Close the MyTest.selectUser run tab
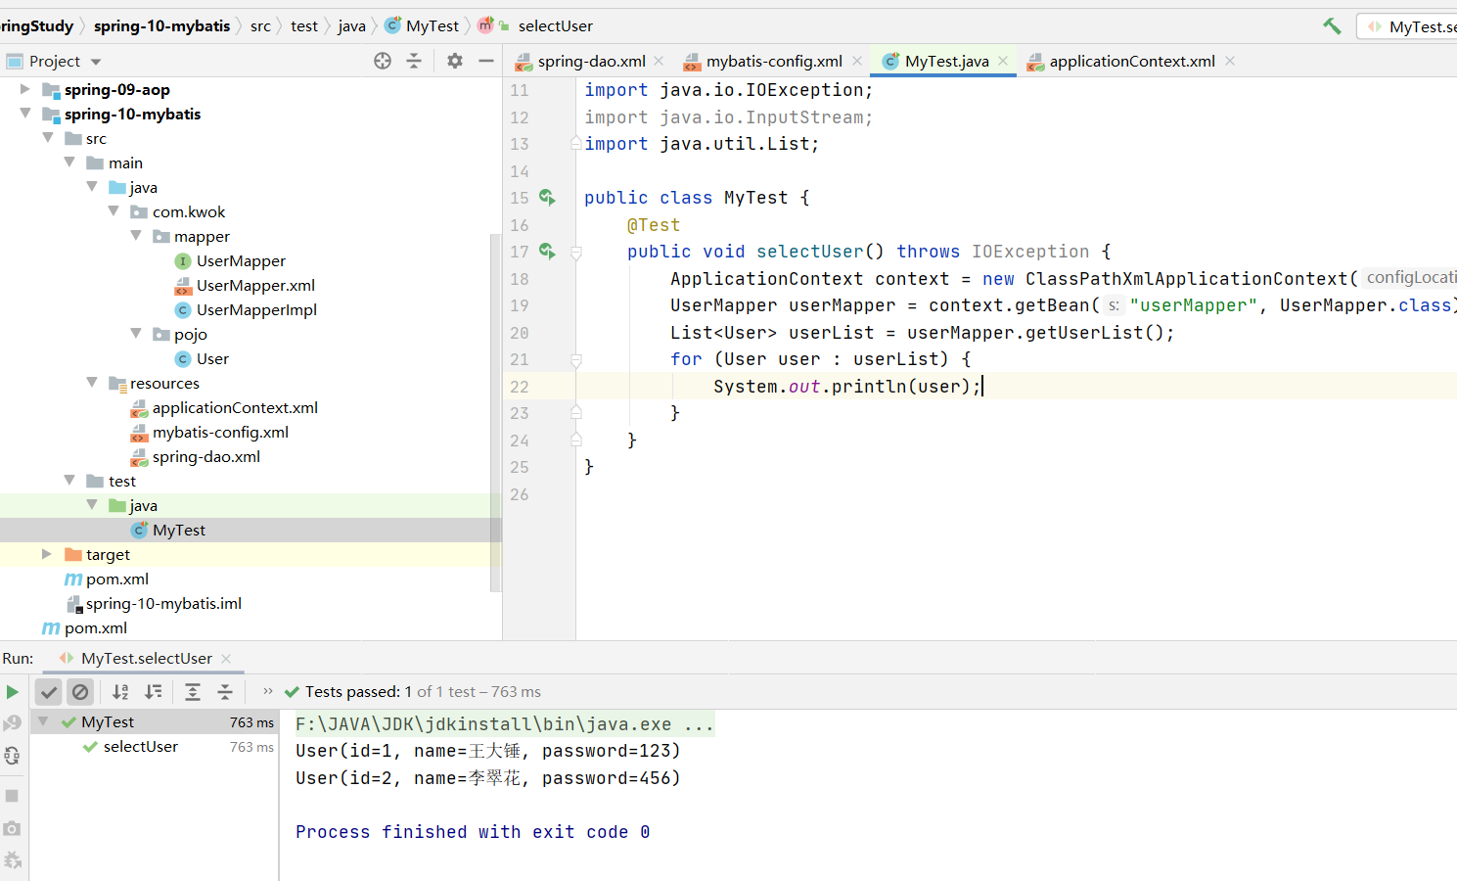The width and height of the screenshot is (1457, 881). click(x=226, y=659)
